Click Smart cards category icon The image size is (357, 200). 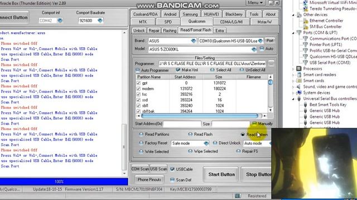(299, 81)
